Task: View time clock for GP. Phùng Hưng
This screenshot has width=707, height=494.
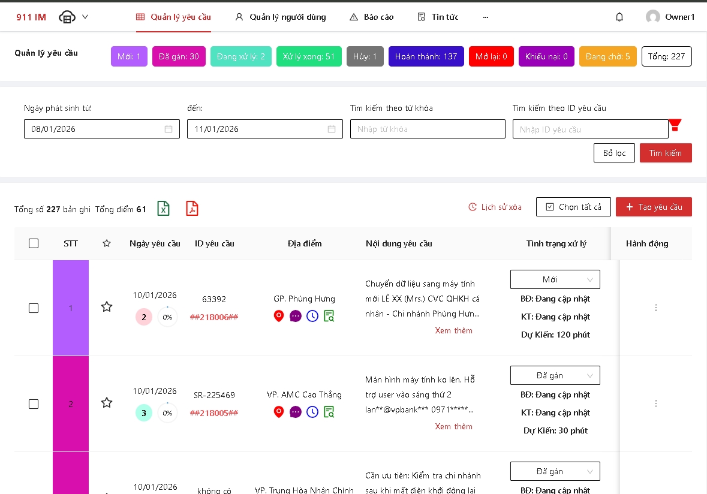Action: pos(312,316)
